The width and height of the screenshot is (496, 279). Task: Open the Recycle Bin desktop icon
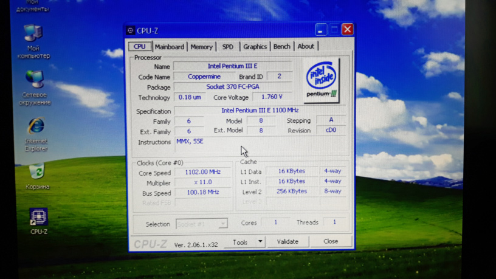point(37,176)
